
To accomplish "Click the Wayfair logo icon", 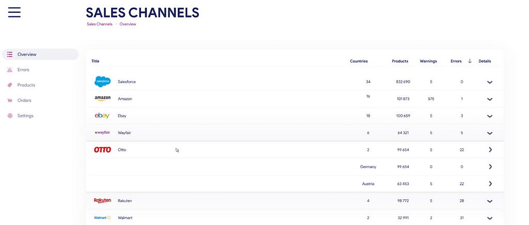I will pyautogui.click(x=102, y=132).
